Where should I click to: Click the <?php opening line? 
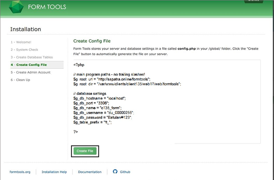79,65
